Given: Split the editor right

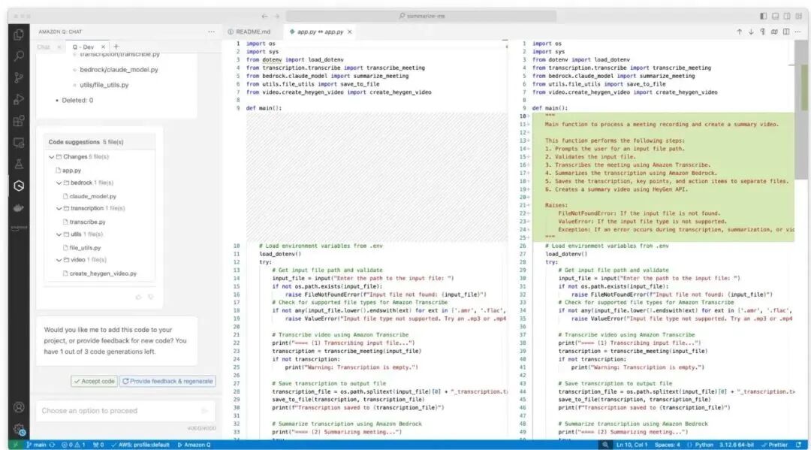Looking at the screenshot, I should (786, 32).
